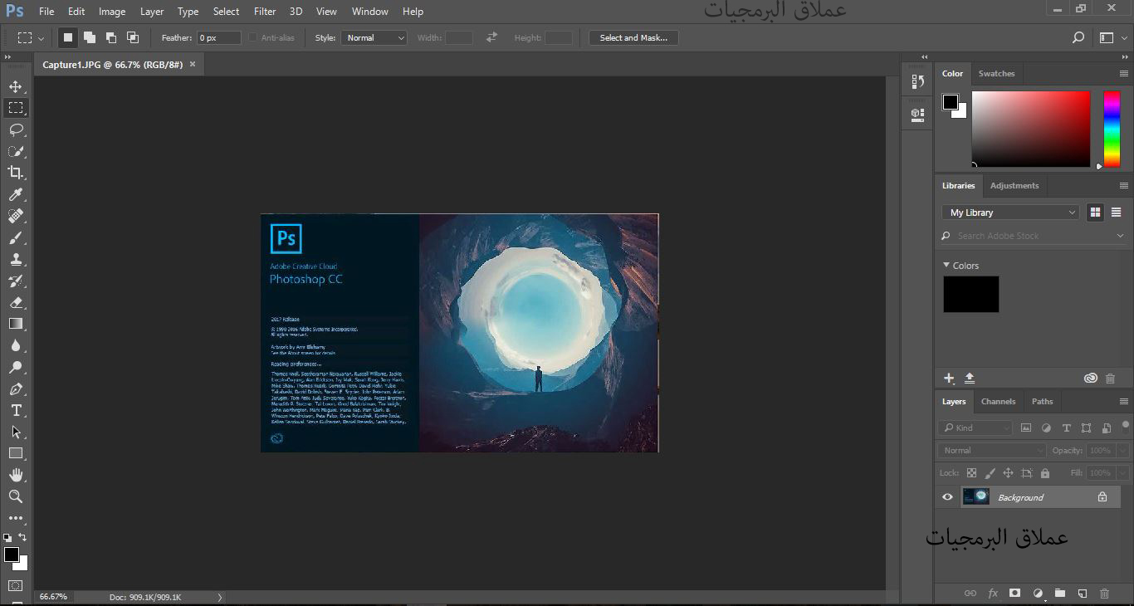This screenshot has width=1134, height=606.
Task: Select the Lasso tool
Action: 16,130
